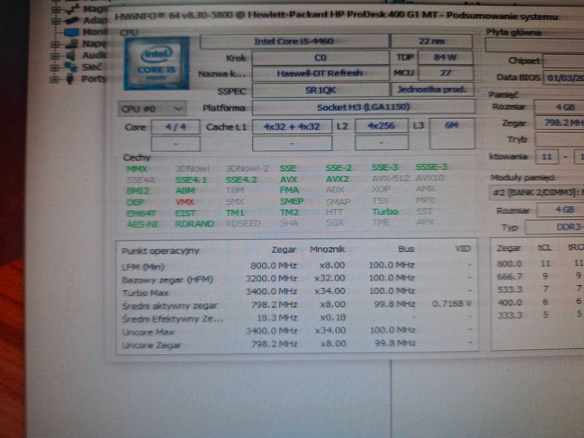Click the 84 W TDP value
Screen dimensions: 584x438
(446, 58)
